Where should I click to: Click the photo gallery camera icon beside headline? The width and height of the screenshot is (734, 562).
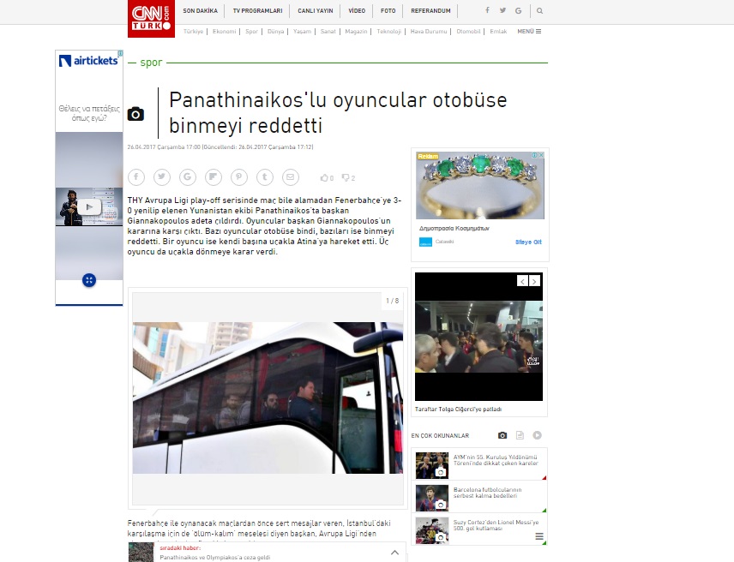(x=135, y=114)
